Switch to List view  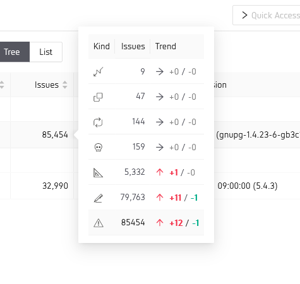(46, 52)
